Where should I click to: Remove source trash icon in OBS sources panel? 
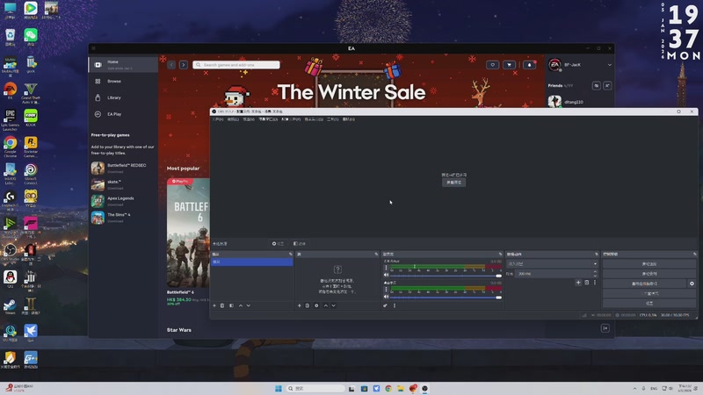(x=308, y=305)
